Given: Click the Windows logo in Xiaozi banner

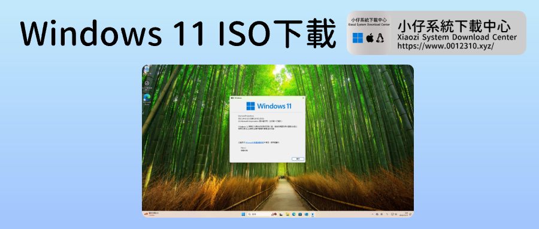Looking at the screenshot, I should click(358, 38).
